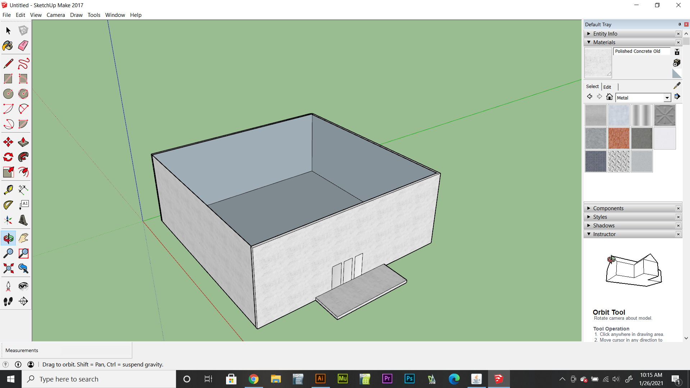
Task: Select the Polygon tool
Action: pos(23,94)
